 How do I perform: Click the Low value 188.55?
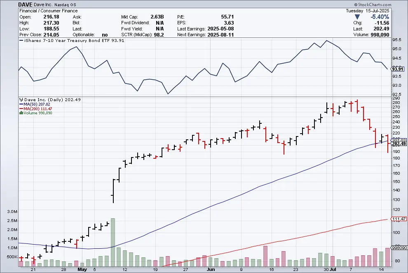(x=51, y=29)
